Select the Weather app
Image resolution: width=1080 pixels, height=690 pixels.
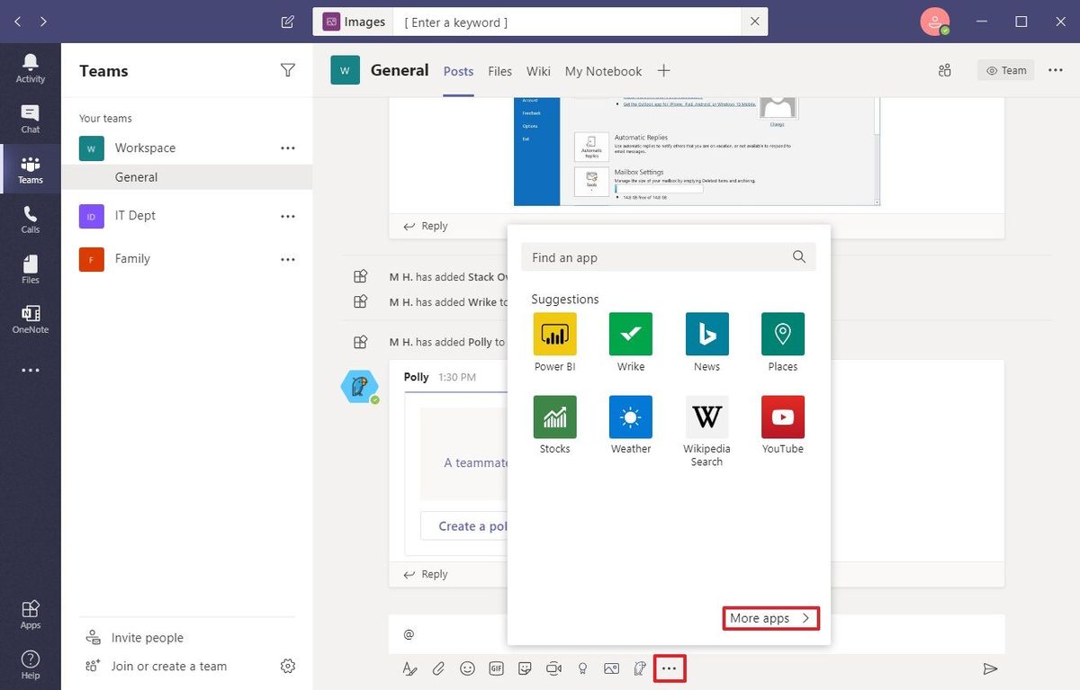pos(630,417)
